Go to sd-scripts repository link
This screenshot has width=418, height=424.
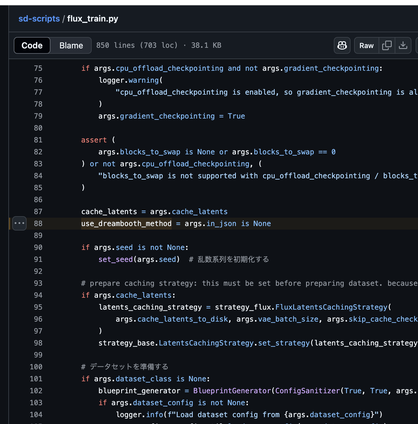click(x=39, y=19)
